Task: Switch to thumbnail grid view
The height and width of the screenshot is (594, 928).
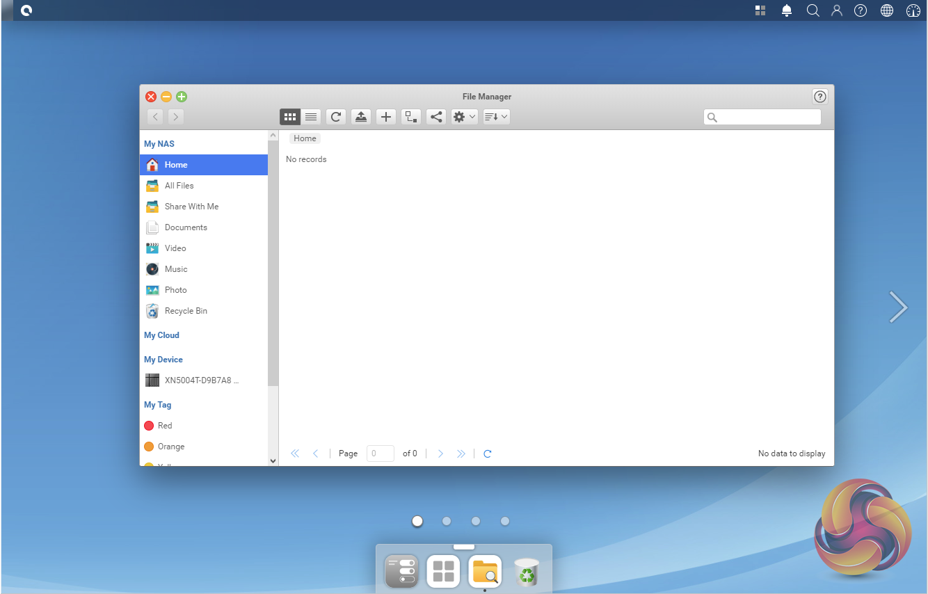Action: click(290, 117)
